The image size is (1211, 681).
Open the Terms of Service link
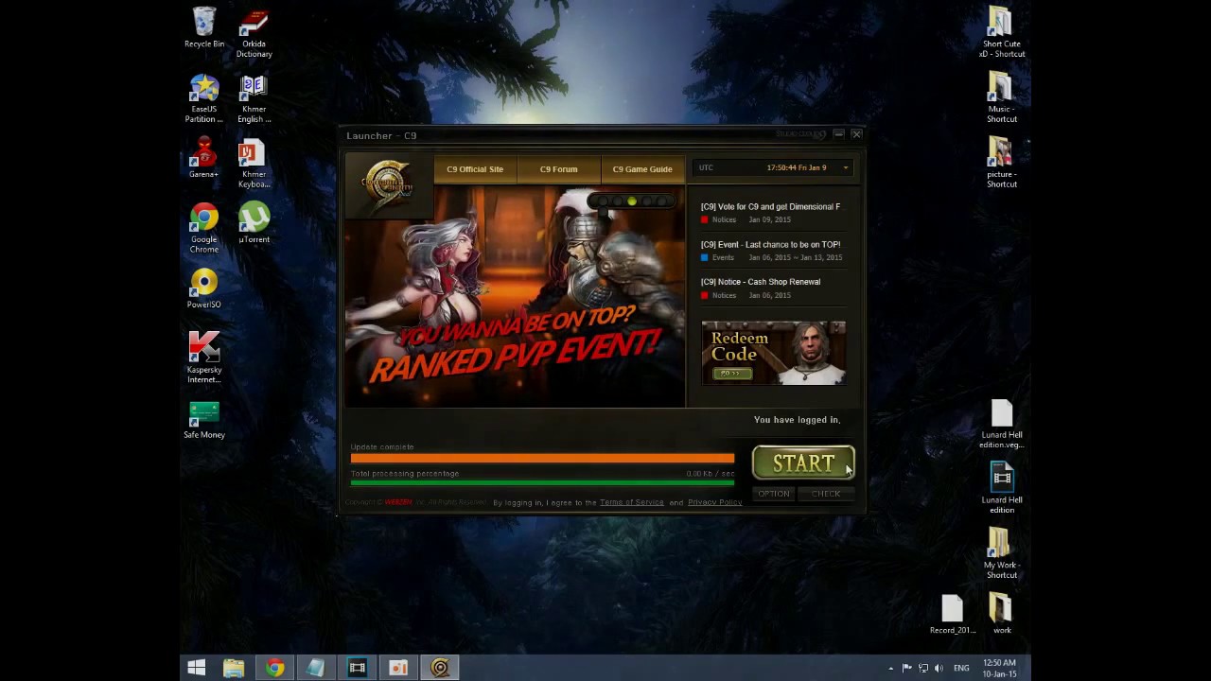(x=631, y=502)
